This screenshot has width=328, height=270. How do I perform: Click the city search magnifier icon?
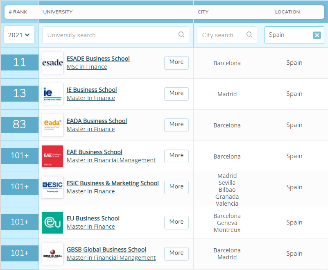249,34
